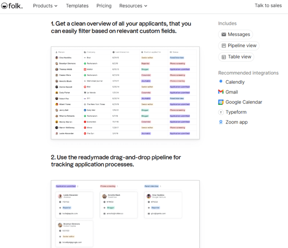
Task: Open the applicants table screenshot
Action: (x=125, y=93)
